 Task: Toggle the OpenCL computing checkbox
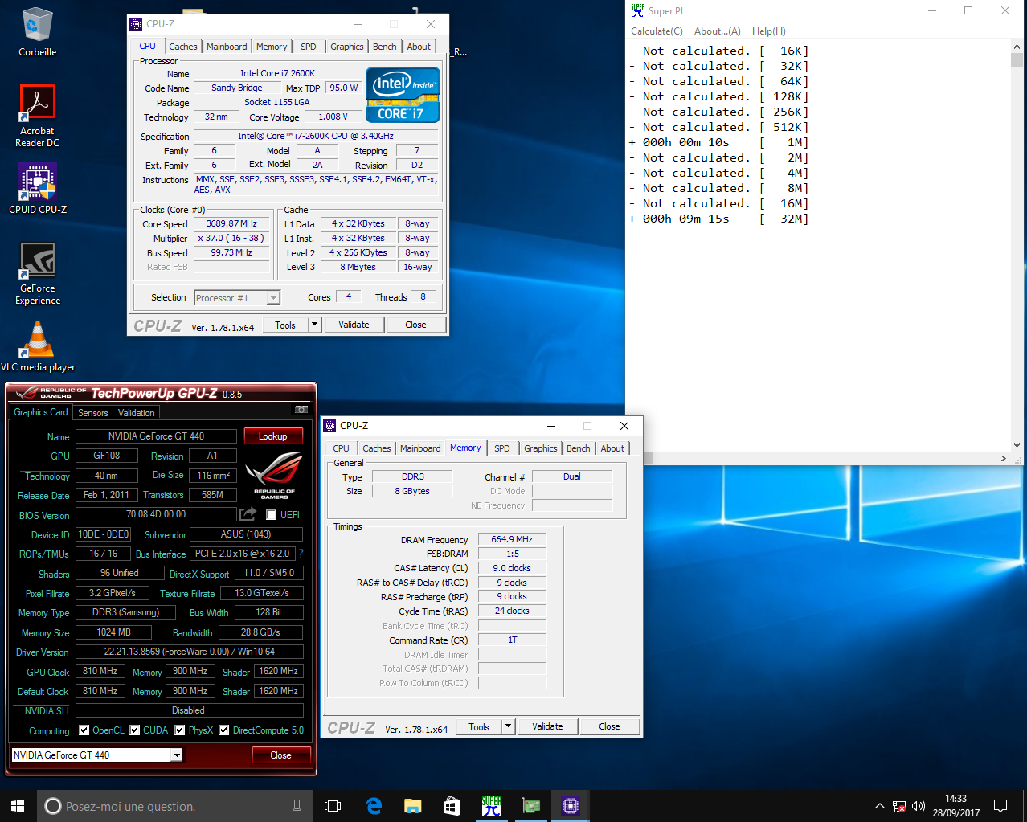84,730
